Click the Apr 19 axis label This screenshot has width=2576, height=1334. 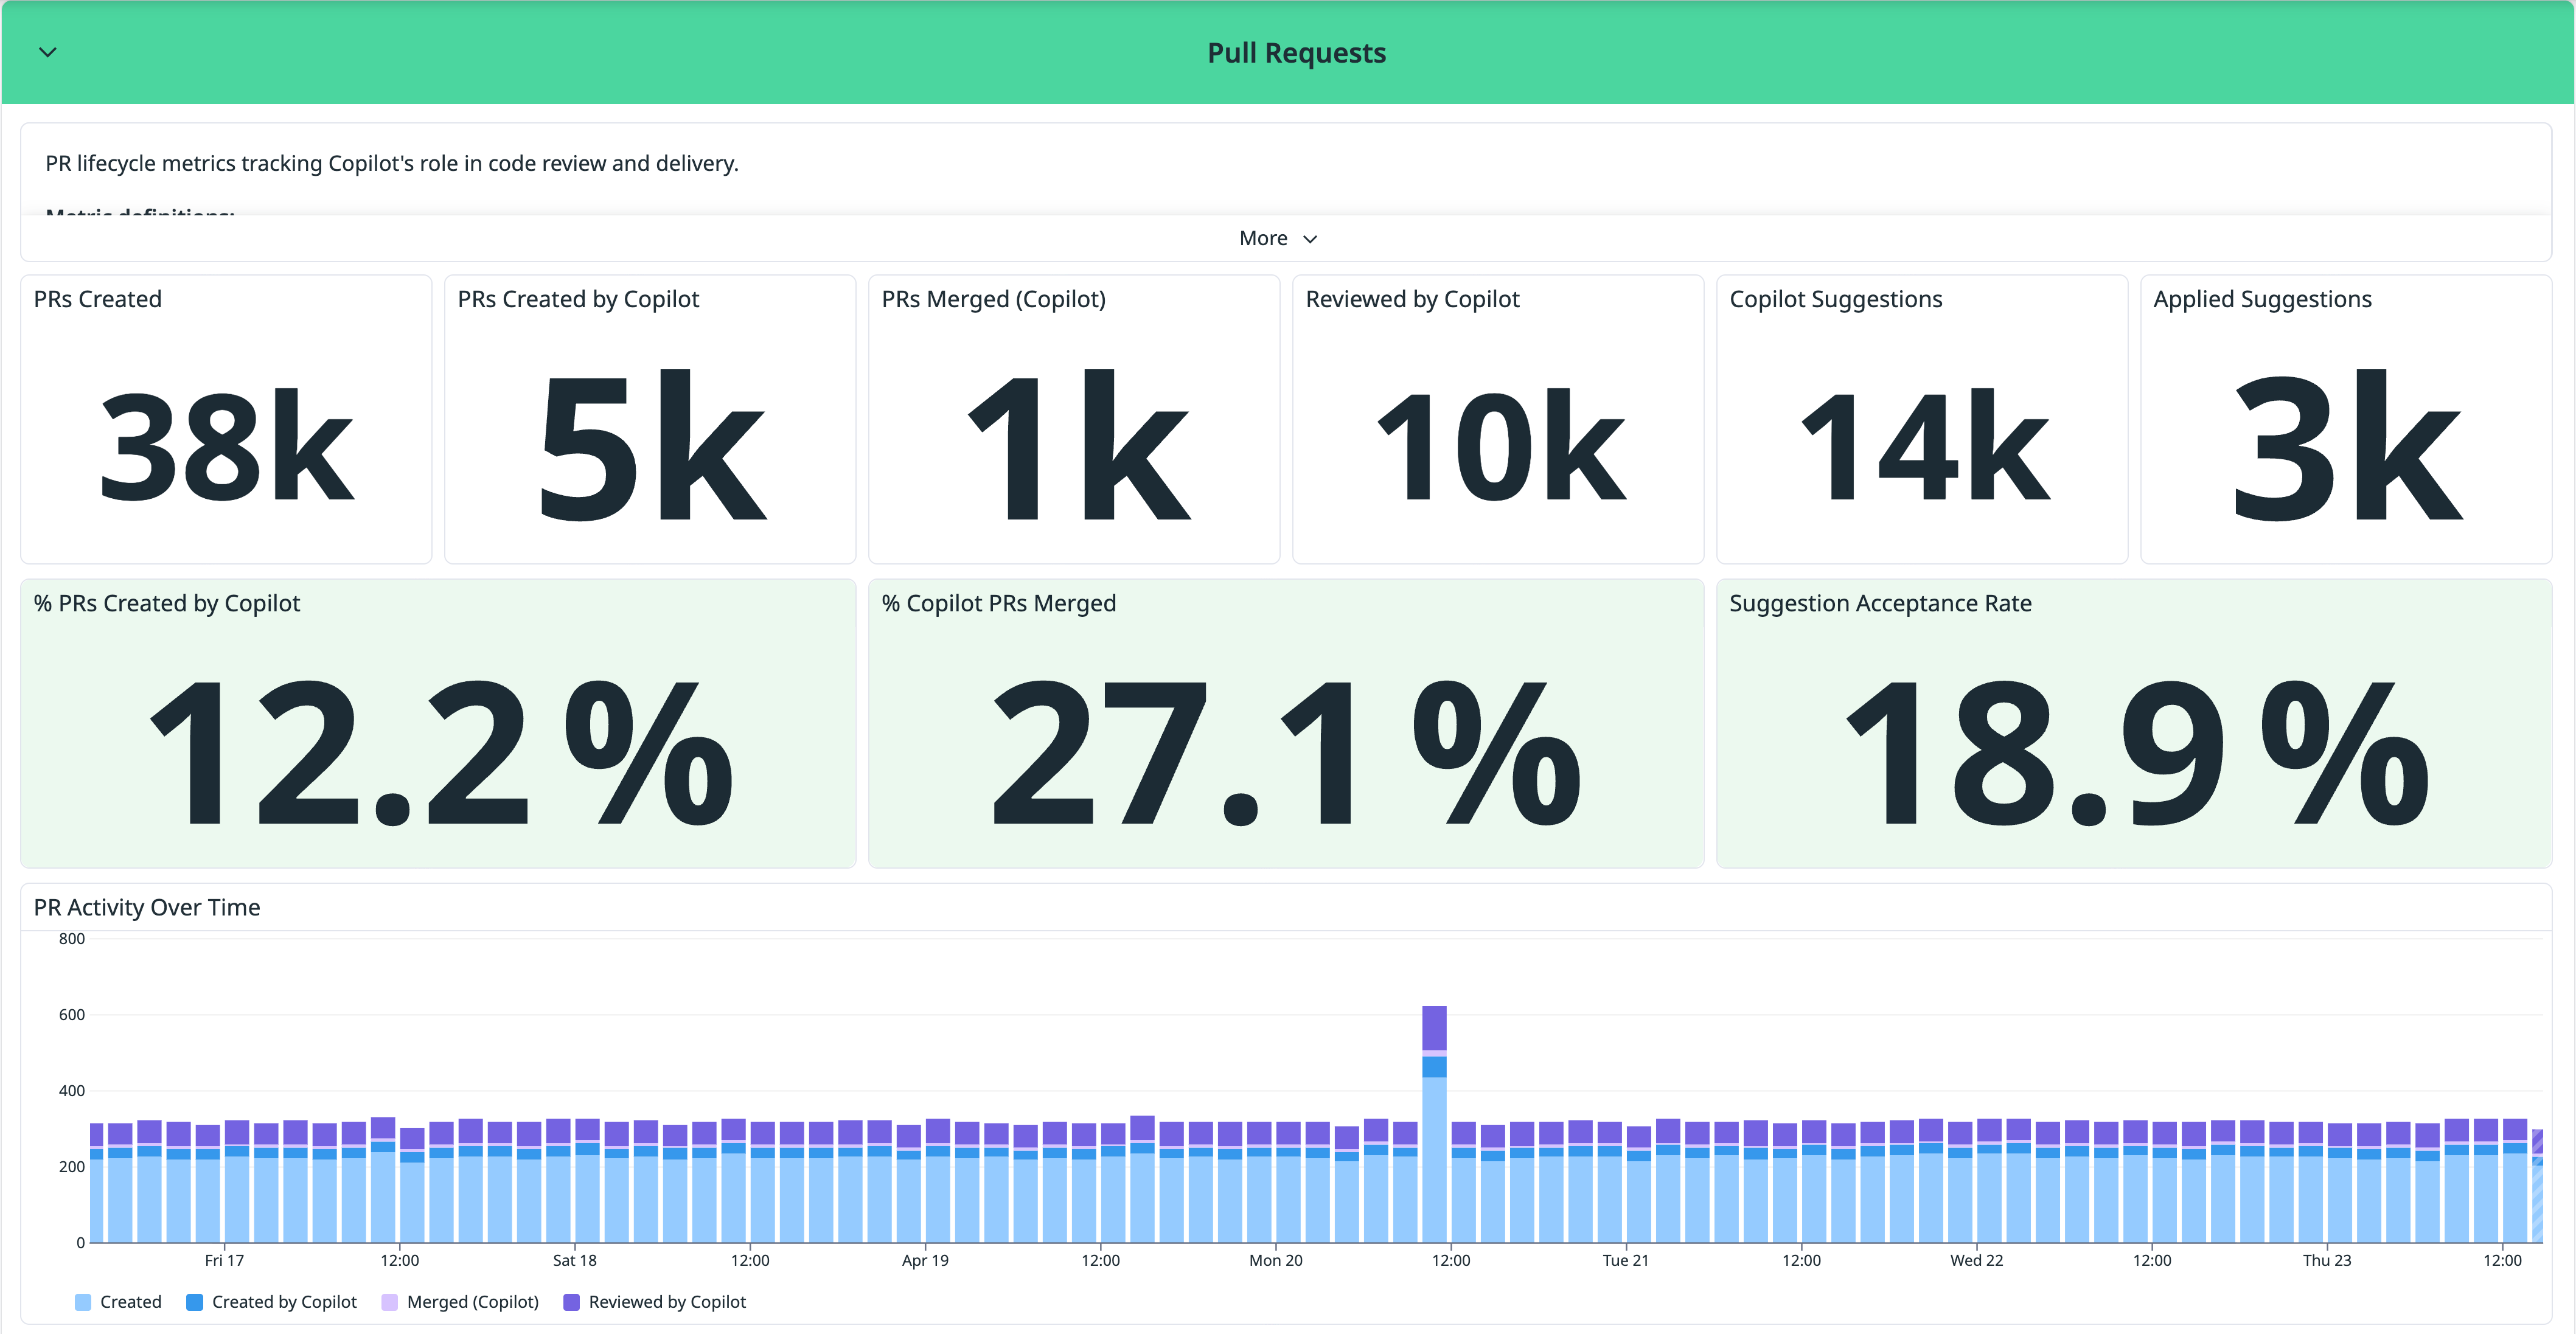(x=925, y=1260)
